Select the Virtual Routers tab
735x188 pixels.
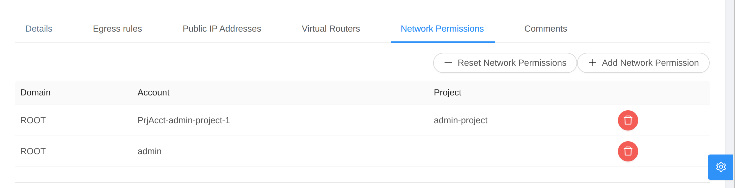(331, 28)
